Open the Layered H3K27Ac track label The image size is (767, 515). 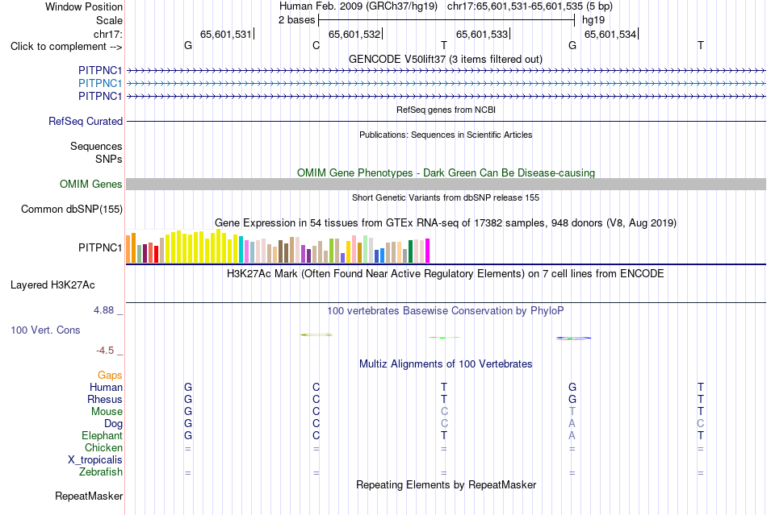[x=52, y=285]
